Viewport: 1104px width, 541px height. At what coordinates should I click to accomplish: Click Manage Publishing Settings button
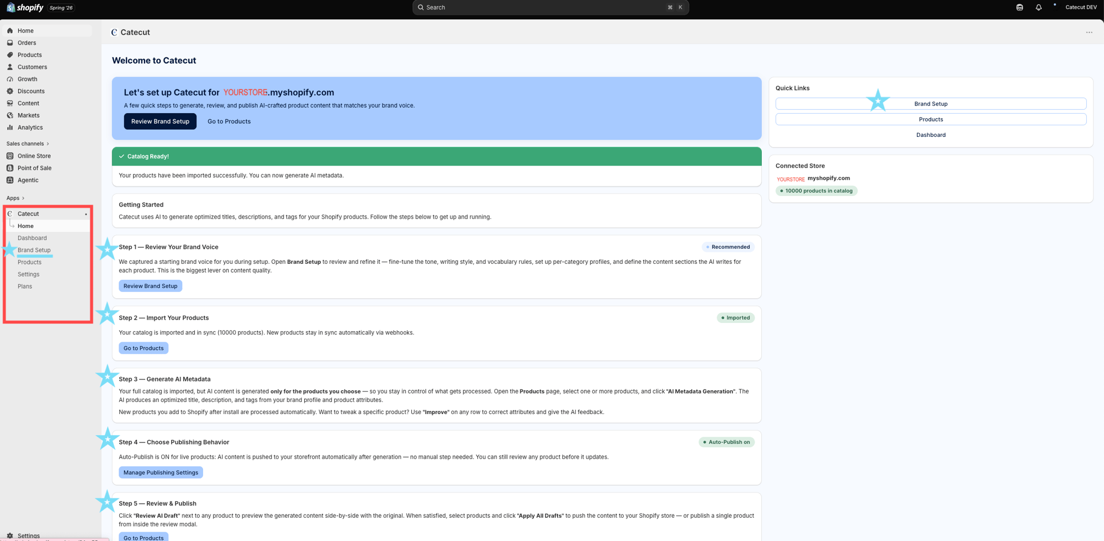161,473
